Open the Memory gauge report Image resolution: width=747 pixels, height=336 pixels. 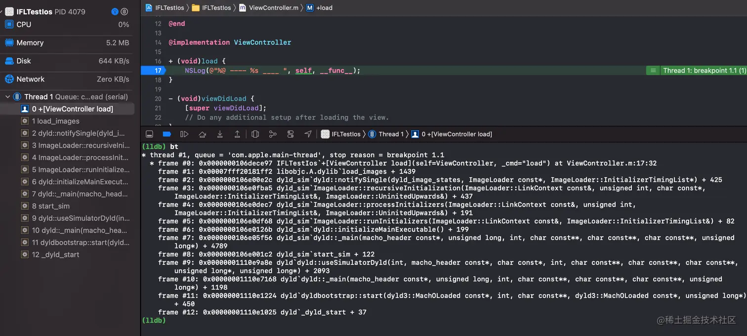(67, 42)
